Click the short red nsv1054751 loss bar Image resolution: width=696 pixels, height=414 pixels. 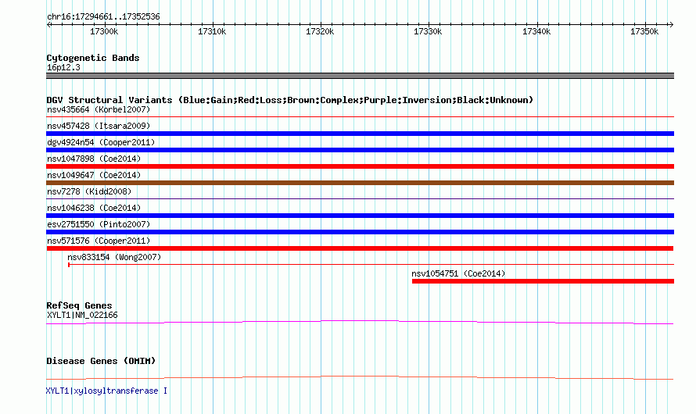click(x=543, y=281)
